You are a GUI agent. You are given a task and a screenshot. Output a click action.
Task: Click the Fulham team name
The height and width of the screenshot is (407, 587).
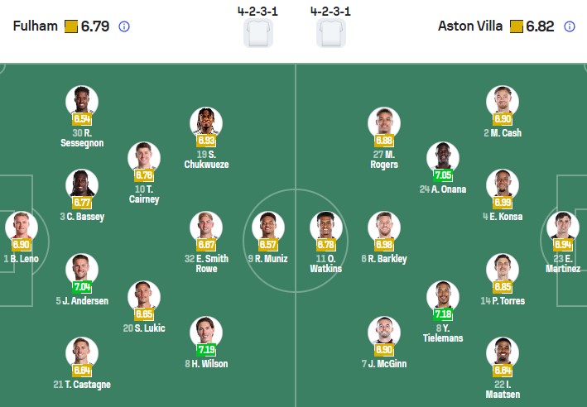36,26
